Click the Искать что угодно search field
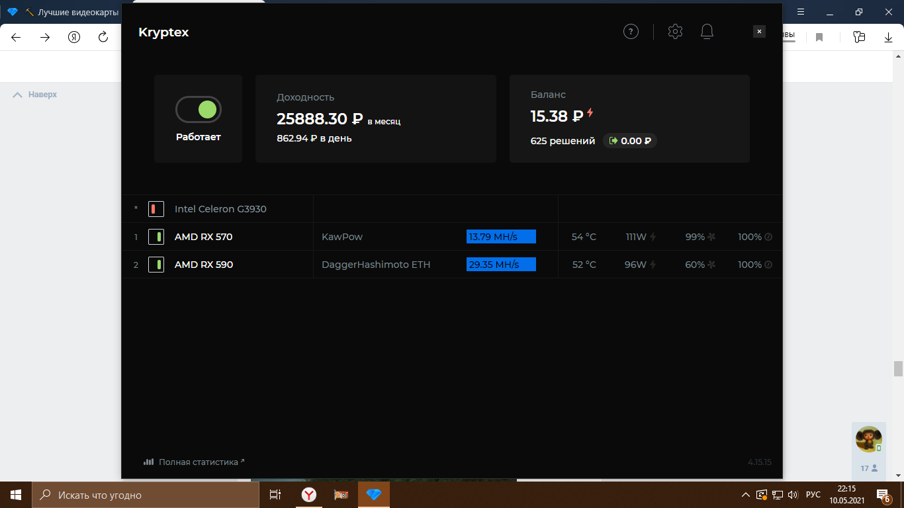Viewport: 904px width, 508px height. tap(146, 495)
